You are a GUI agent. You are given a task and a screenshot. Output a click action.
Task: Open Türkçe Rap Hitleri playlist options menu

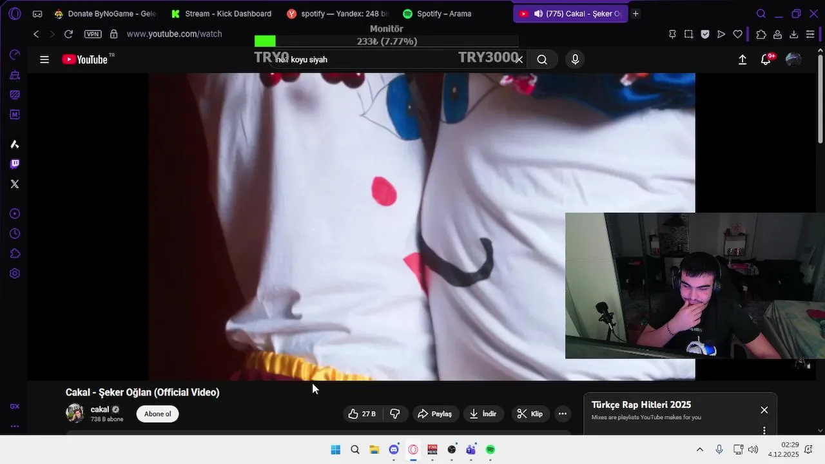click(x=764, y=430)
